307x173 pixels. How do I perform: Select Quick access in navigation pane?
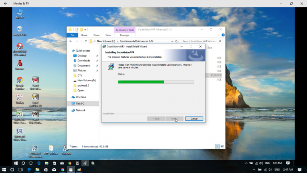click(x=83, y=51)
